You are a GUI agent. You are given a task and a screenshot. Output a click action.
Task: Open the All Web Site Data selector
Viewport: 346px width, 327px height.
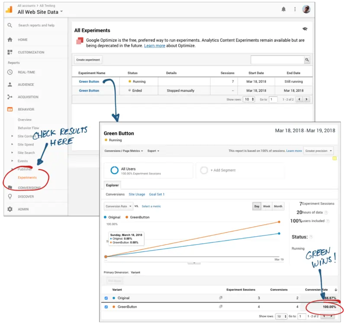40,12
